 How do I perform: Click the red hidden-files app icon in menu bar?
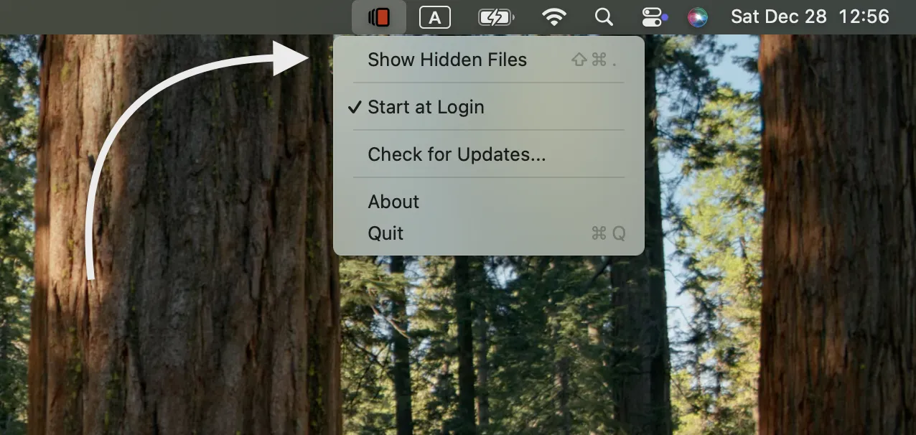tap(379, 17)
